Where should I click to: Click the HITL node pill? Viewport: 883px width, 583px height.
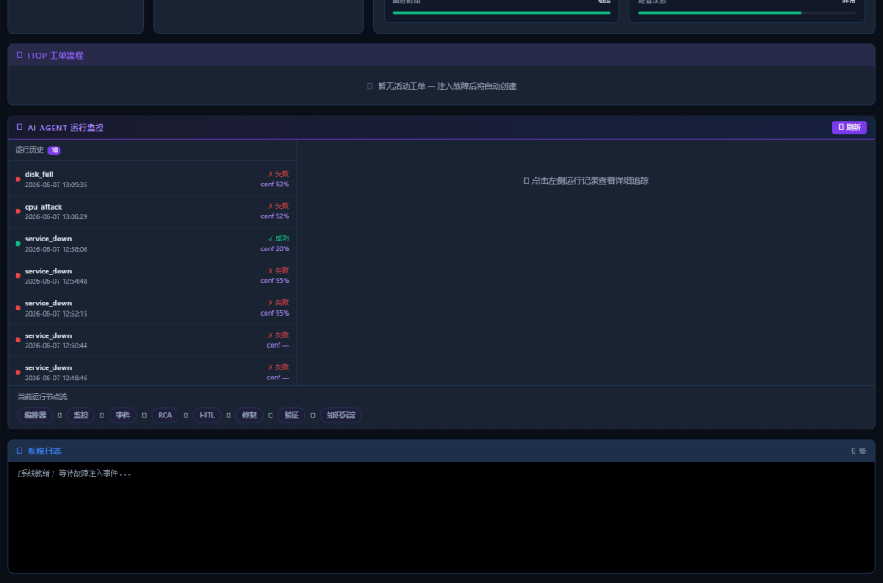[x=207, y=415]
